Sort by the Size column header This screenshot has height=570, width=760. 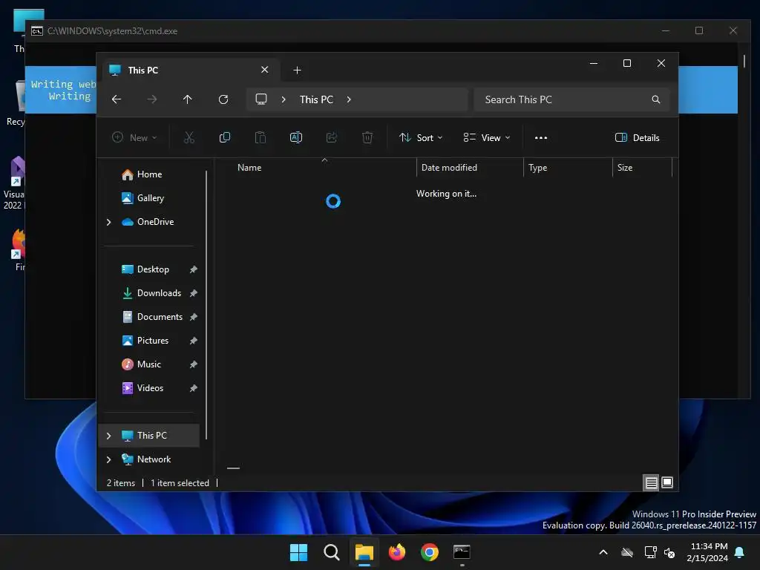(x=642, y=168)
